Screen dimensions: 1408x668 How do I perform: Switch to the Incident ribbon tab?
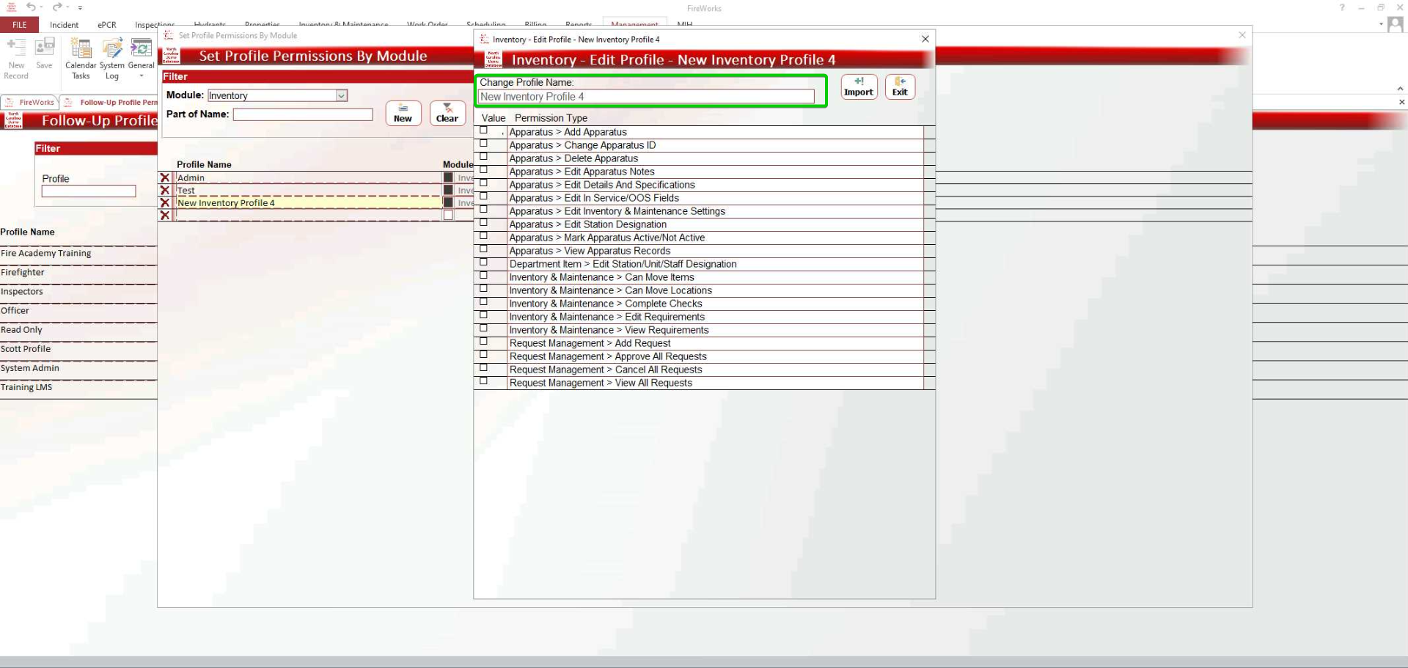[x=64, y=25]
